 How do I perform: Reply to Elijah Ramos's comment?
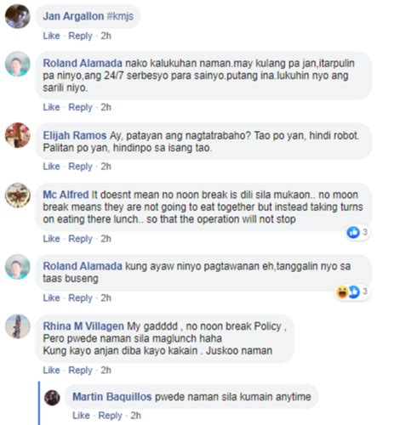click(x=80, y=167)
